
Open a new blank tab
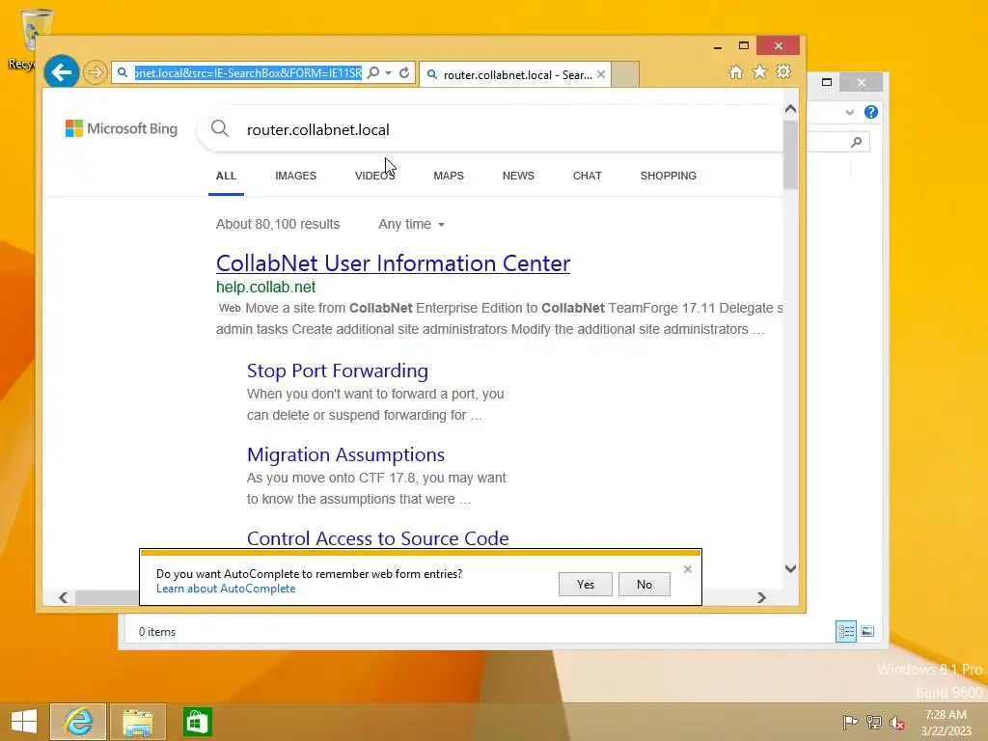click(625, 74)
